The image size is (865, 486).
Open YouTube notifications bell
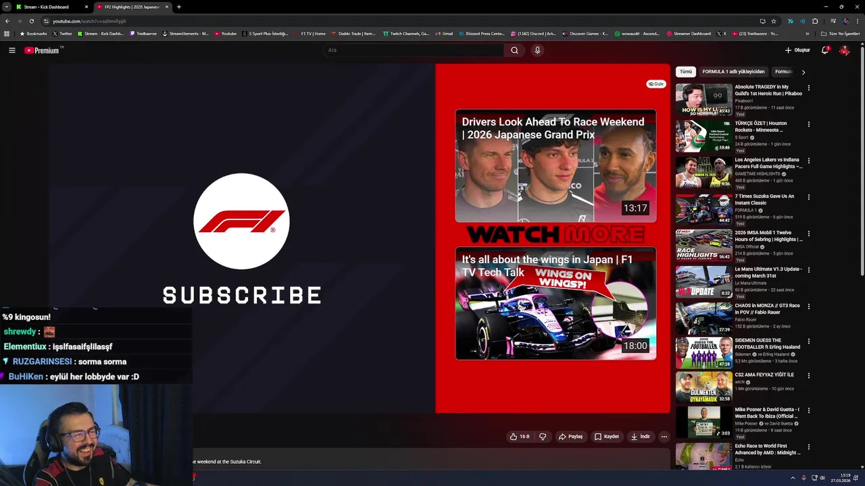tap(825, 50)
